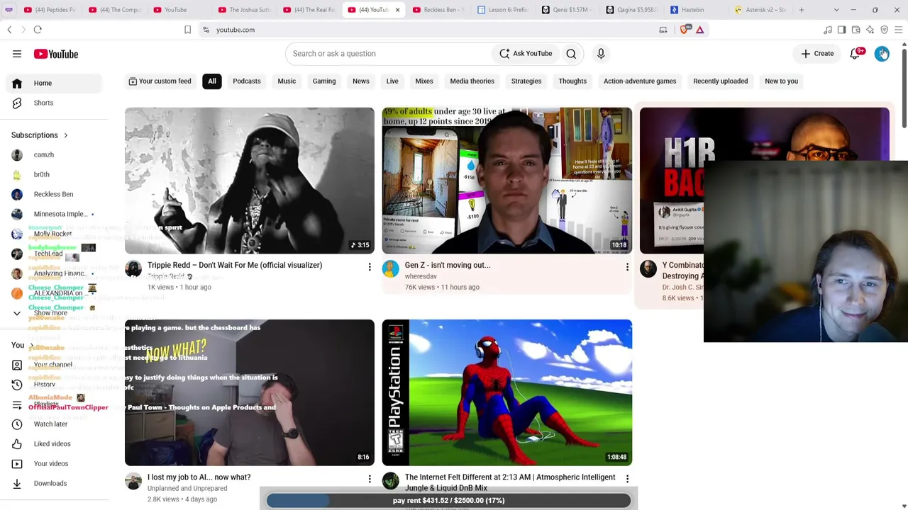Expand the Subscriptions section chevron
The height and width of the screenshot is (510, 908).
tap(65, 135)
